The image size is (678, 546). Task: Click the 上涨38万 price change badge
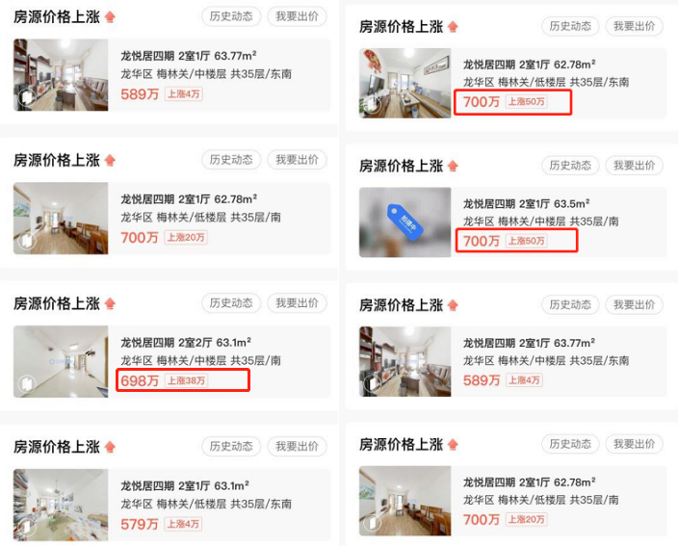point(187,380)
